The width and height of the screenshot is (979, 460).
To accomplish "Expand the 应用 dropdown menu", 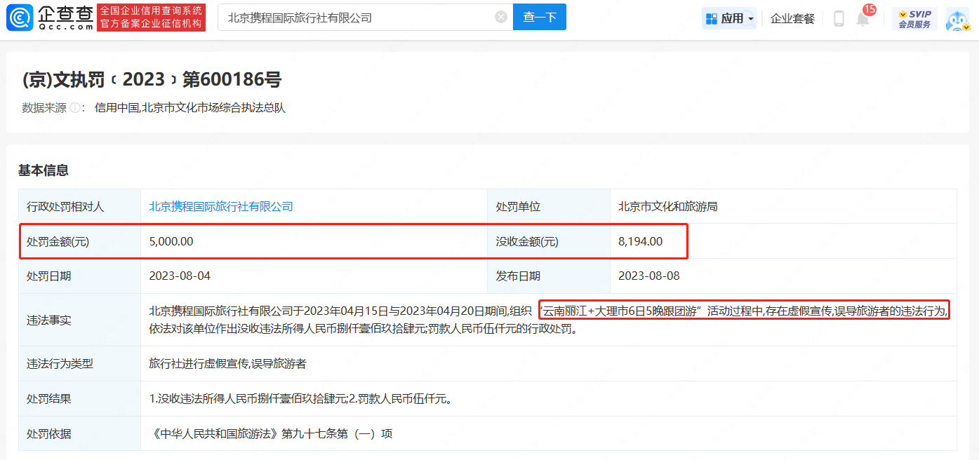I will (x=730, y=19).
